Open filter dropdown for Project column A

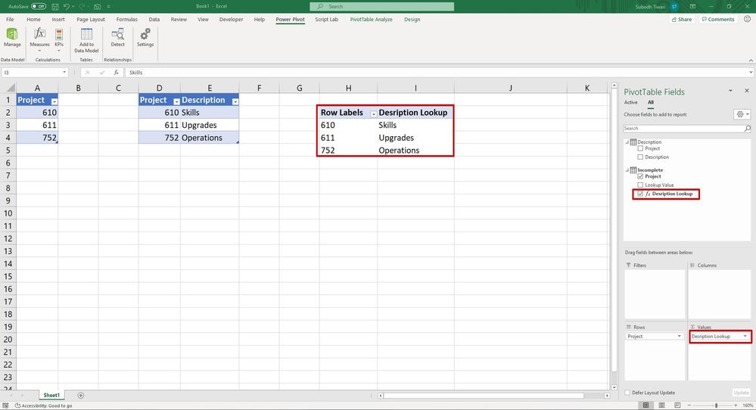[54, 101]
